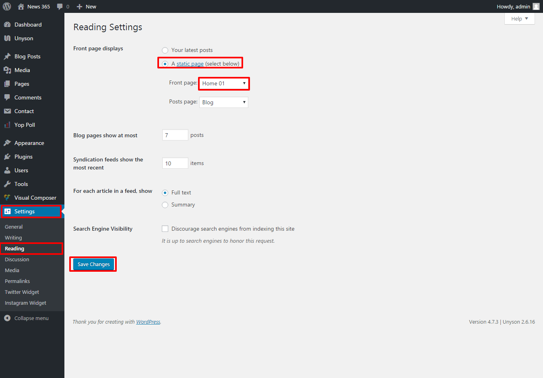Click the Save Changes button

tap(93, 264)
